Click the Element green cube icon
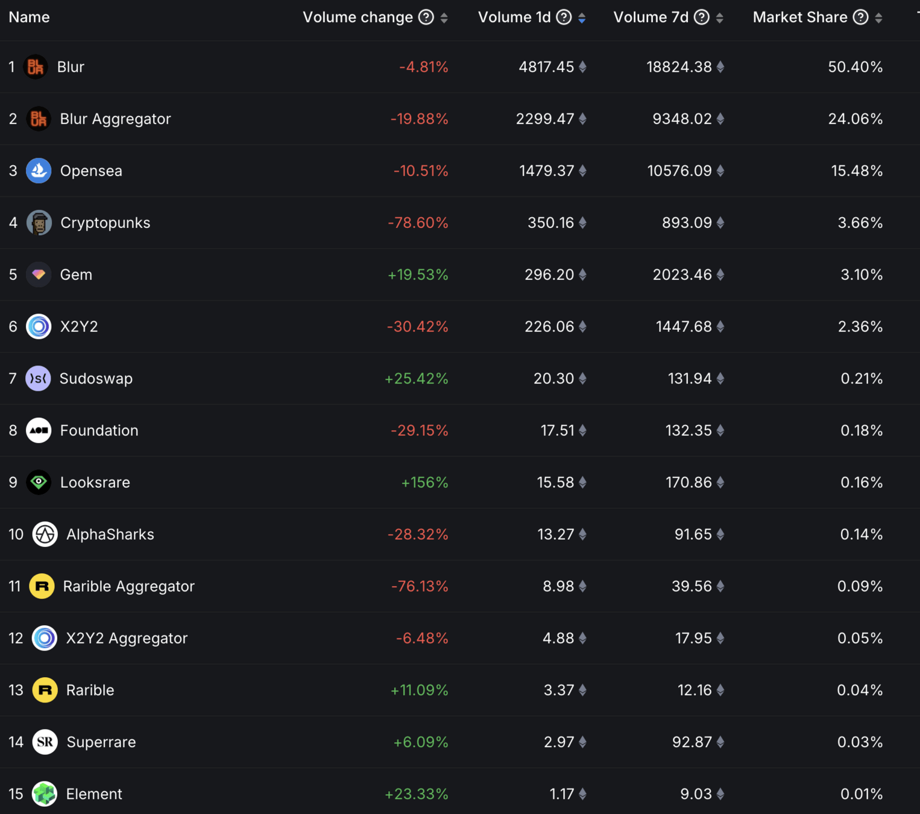This screenshot has height=814, width=920. [45, 793]
